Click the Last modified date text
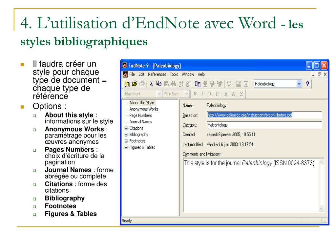Screen dimensions: 336x252 (230, 144)
